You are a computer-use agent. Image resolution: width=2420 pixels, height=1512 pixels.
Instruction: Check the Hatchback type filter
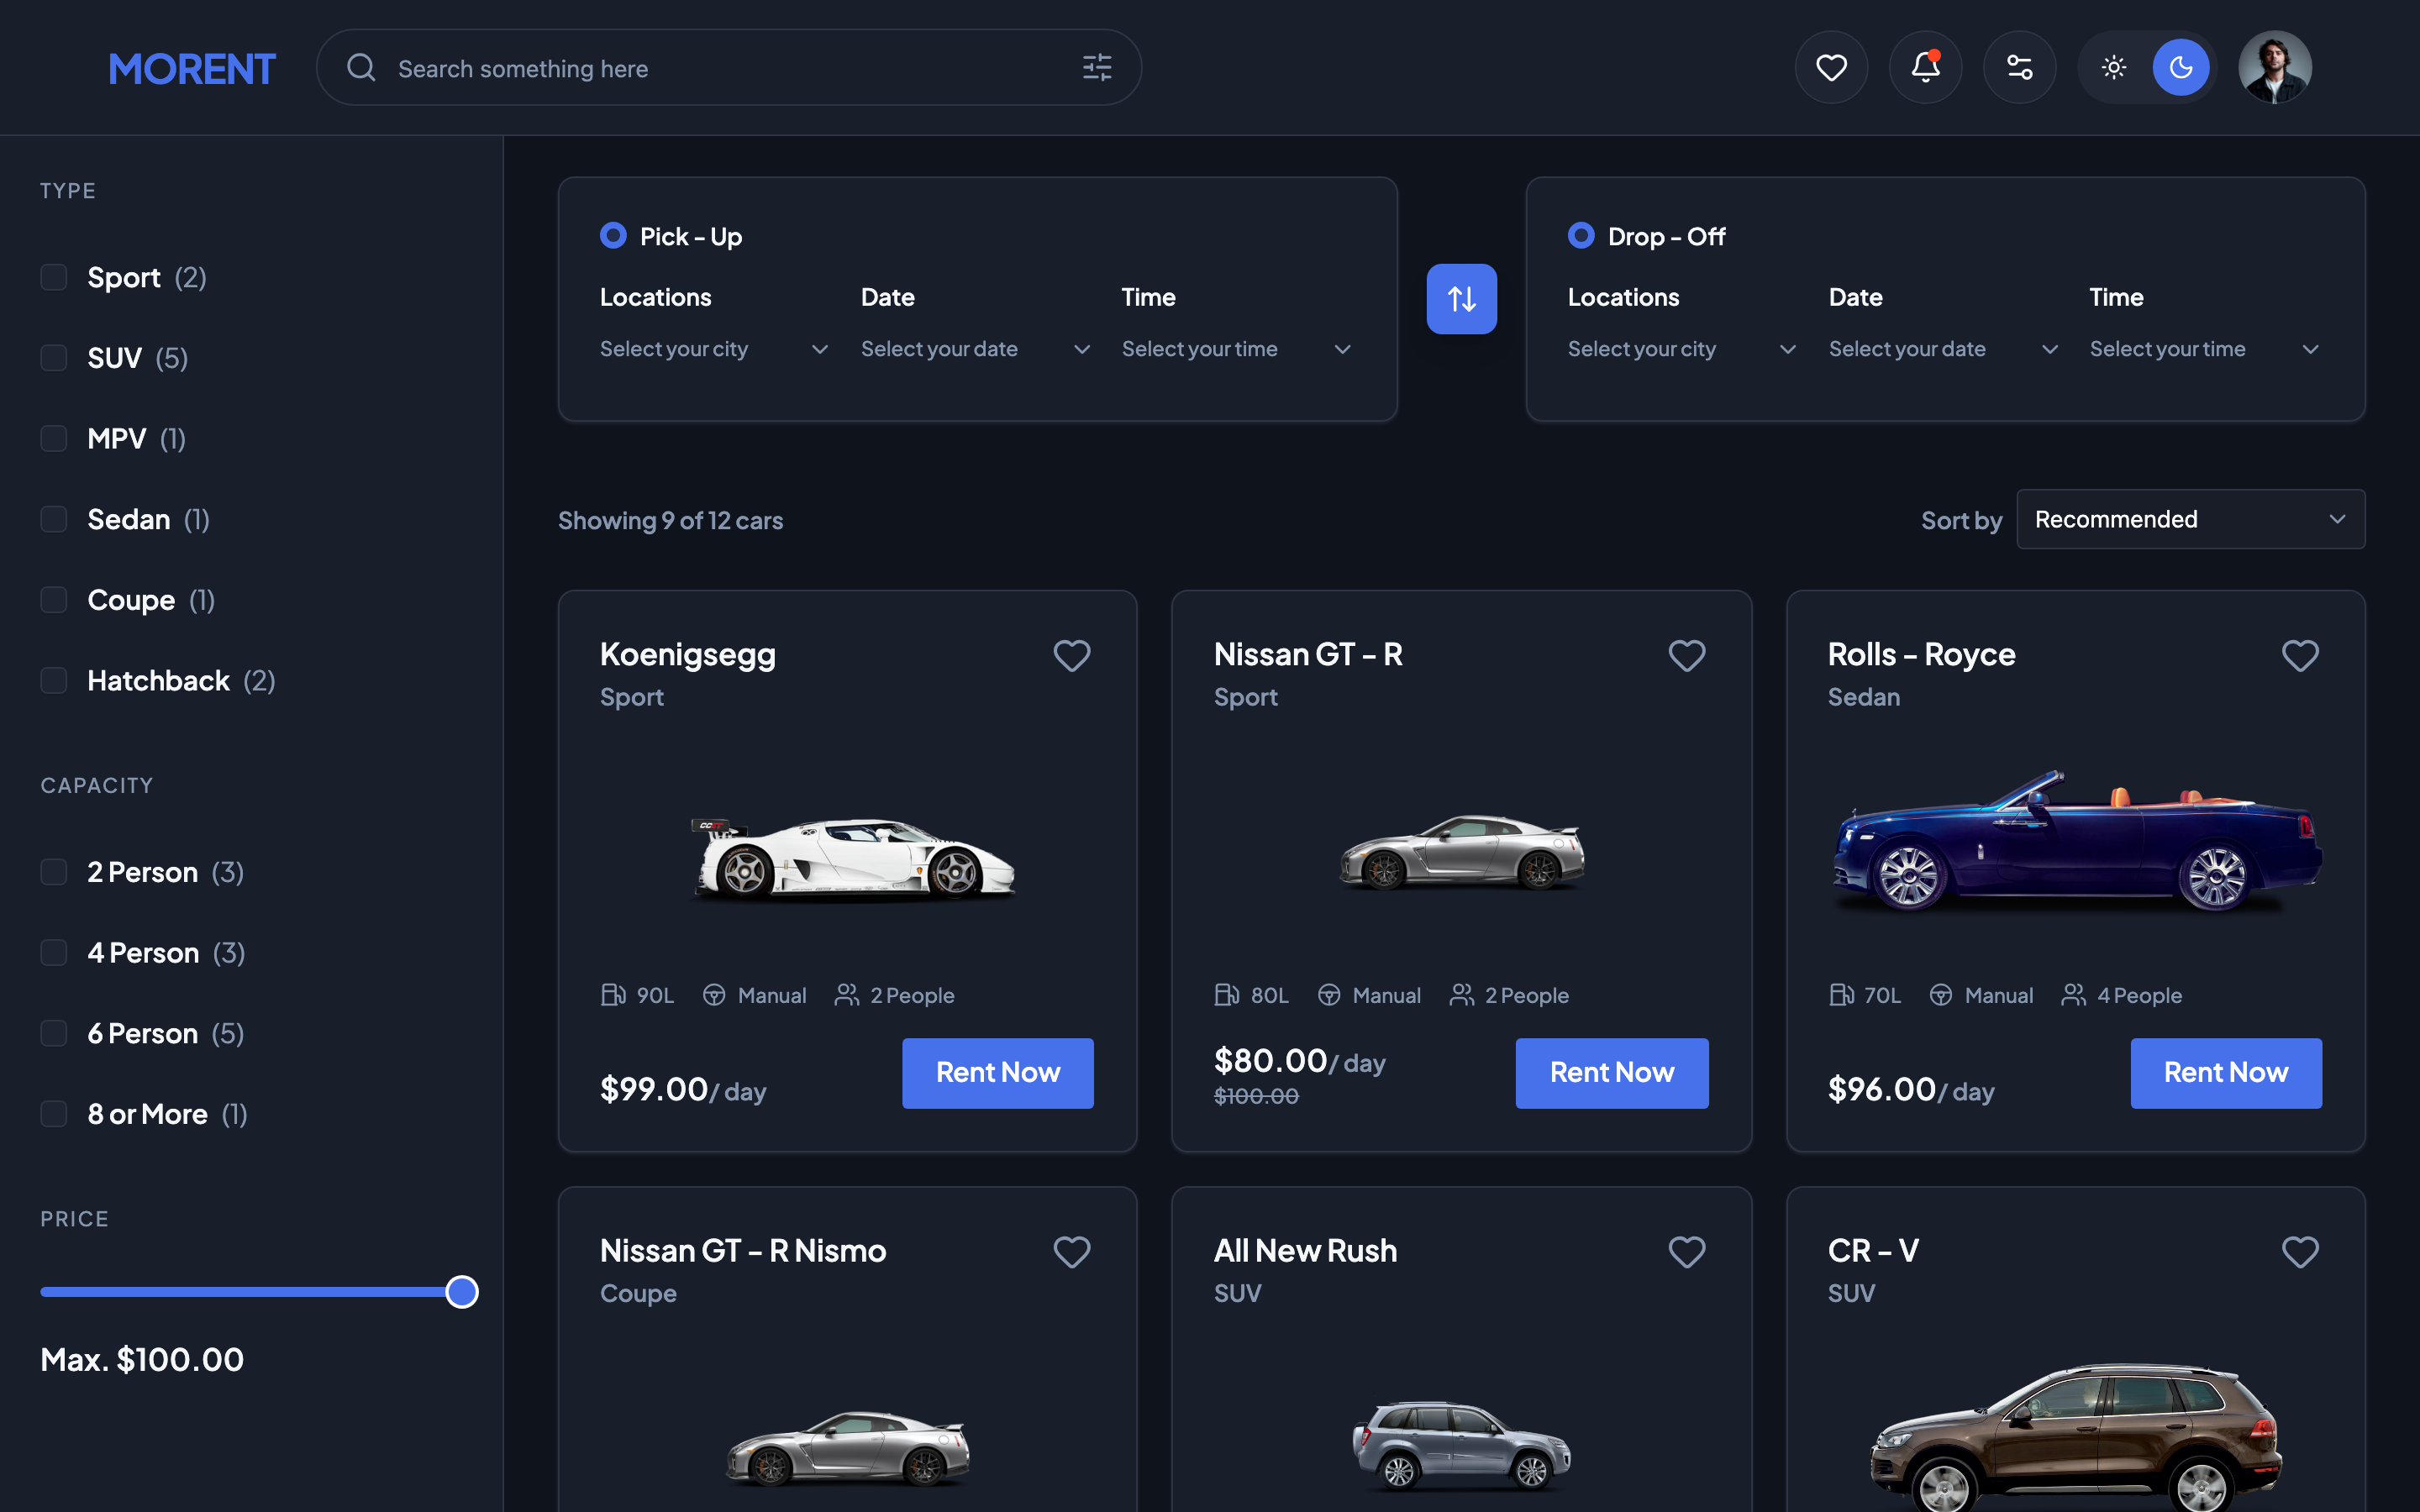54,680
